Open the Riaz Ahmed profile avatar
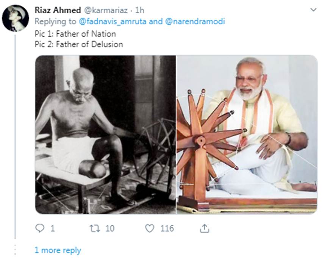The width and height of the screenshot is (322, 258). click(15, 18)
